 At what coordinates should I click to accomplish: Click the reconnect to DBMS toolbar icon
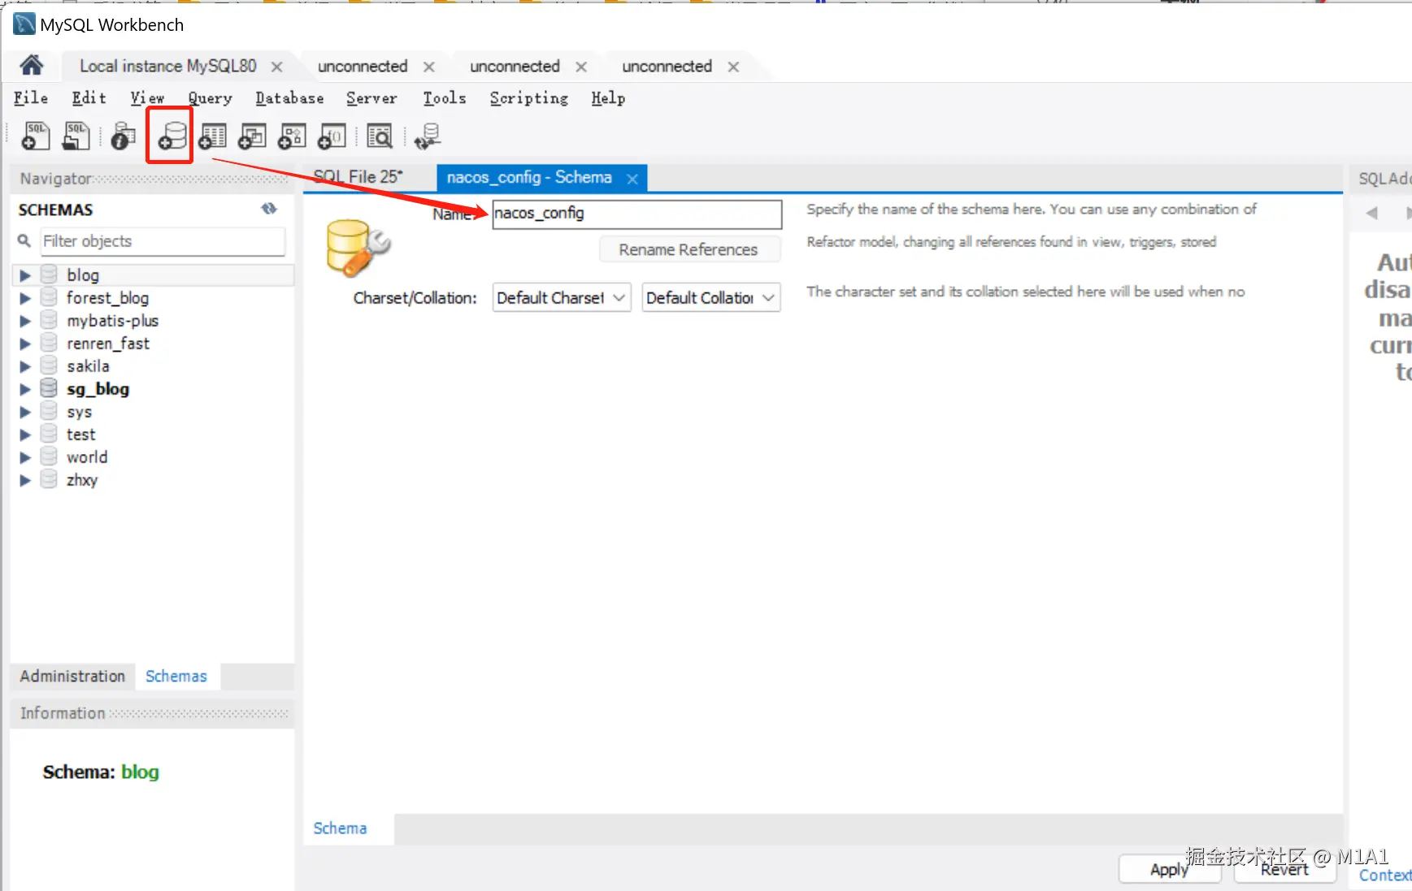click(x=428, y=136)
